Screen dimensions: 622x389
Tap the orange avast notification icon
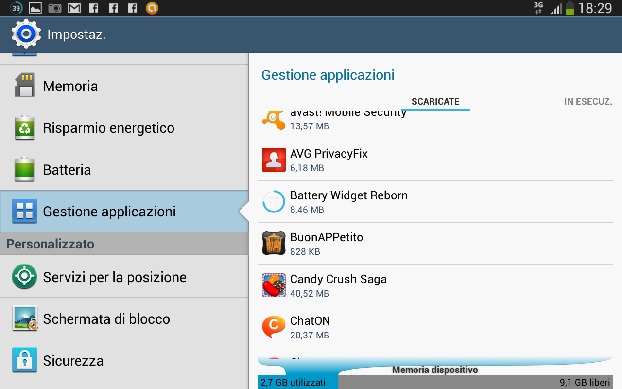point(152,8)
